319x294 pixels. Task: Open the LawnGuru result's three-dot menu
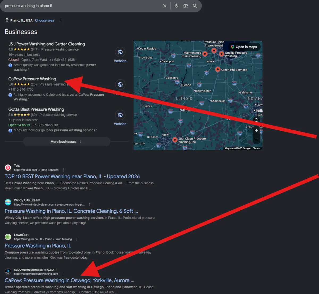click(x=77, y=239)
